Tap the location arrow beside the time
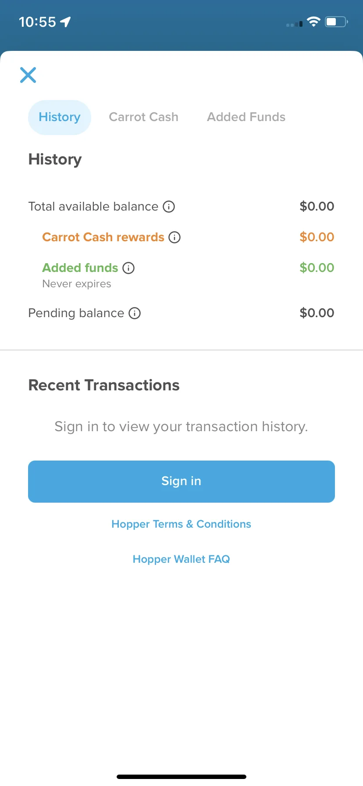This screenshot has width=363, height=786. [65, 22]
